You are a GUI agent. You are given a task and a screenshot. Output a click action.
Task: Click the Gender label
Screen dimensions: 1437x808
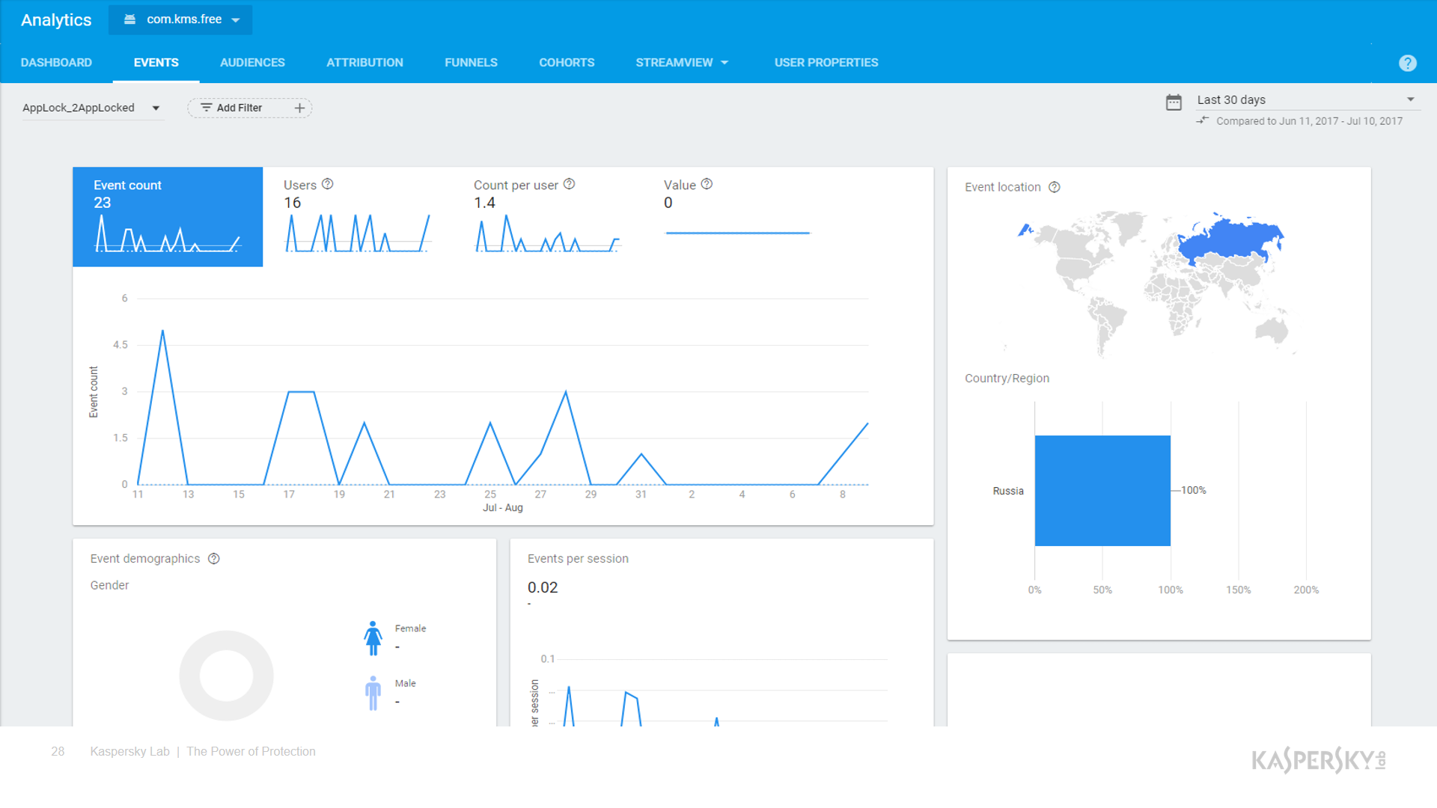[109, 585]
